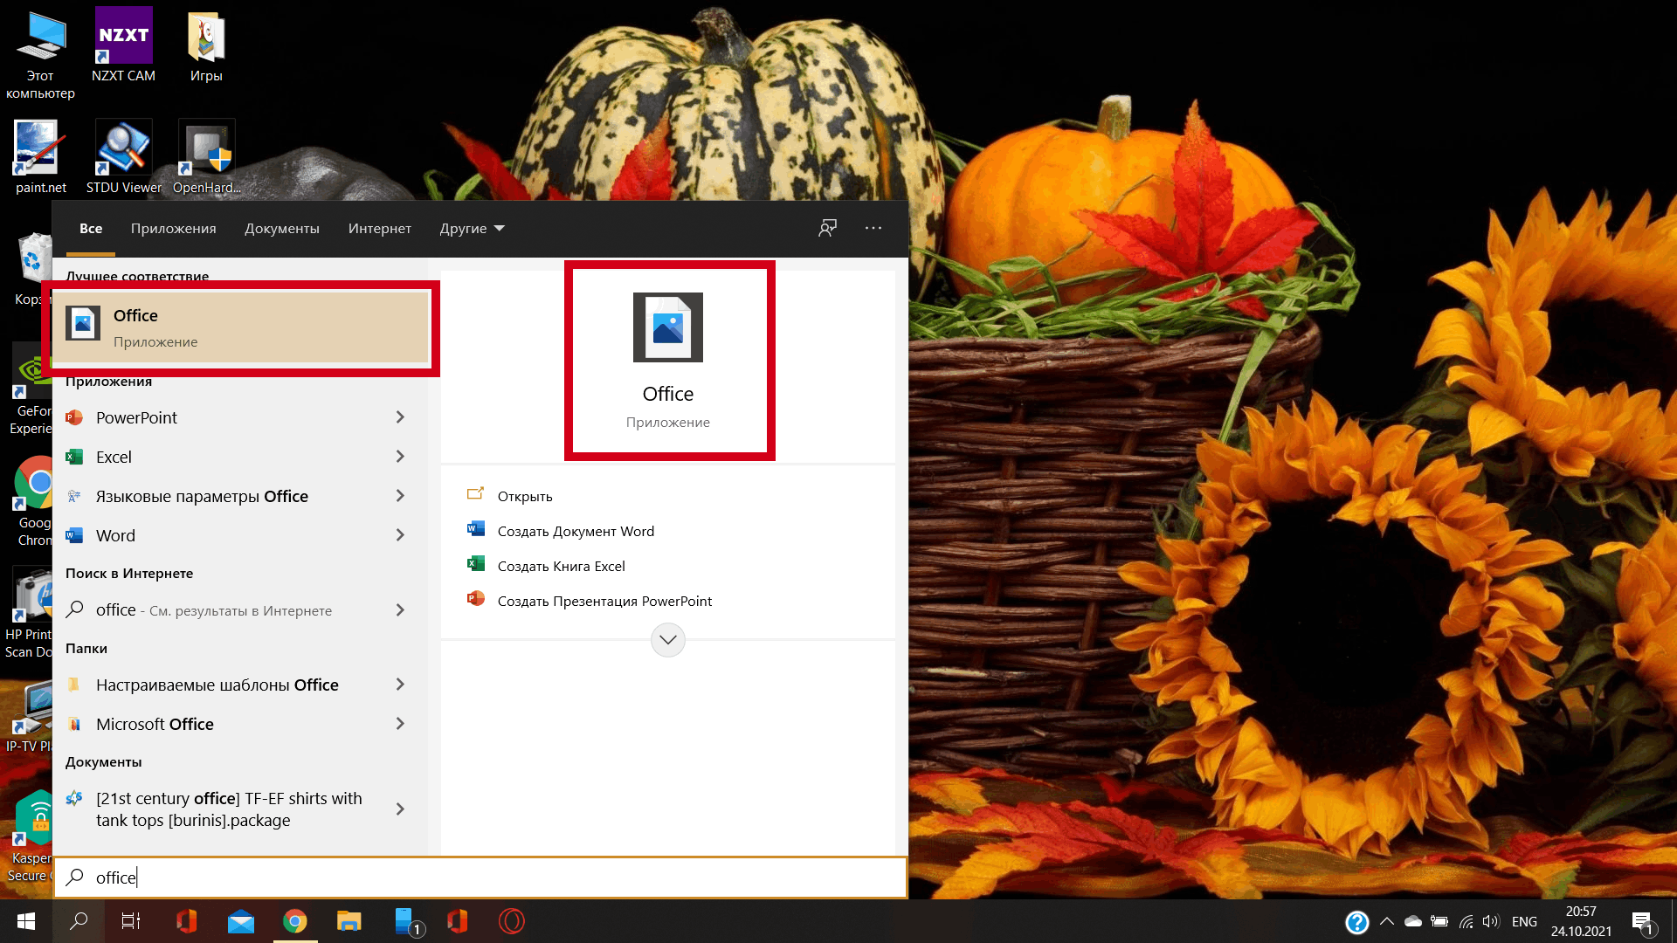Screen dimensions: 1677x943
Task: Open Opera browser in taskbar
Action: (x=512, y=921)
